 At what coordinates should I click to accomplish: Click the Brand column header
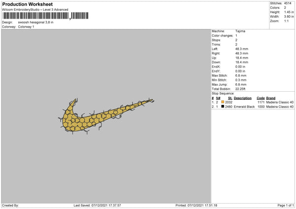coord(271,98)
